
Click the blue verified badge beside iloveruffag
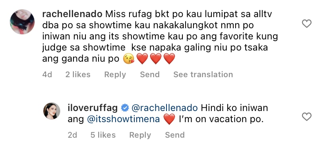(x=125, y=108)
